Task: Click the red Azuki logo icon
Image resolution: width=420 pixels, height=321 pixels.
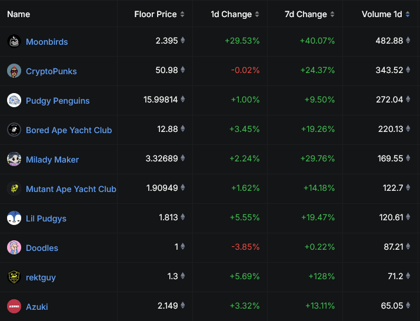Action: pos(14,306)
